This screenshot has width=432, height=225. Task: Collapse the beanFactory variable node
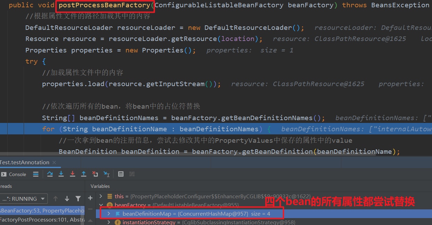(101, 205)
